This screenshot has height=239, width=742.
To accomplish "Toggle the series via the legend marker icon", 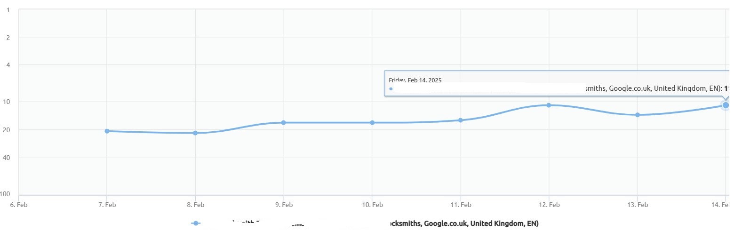I will 196,223.
